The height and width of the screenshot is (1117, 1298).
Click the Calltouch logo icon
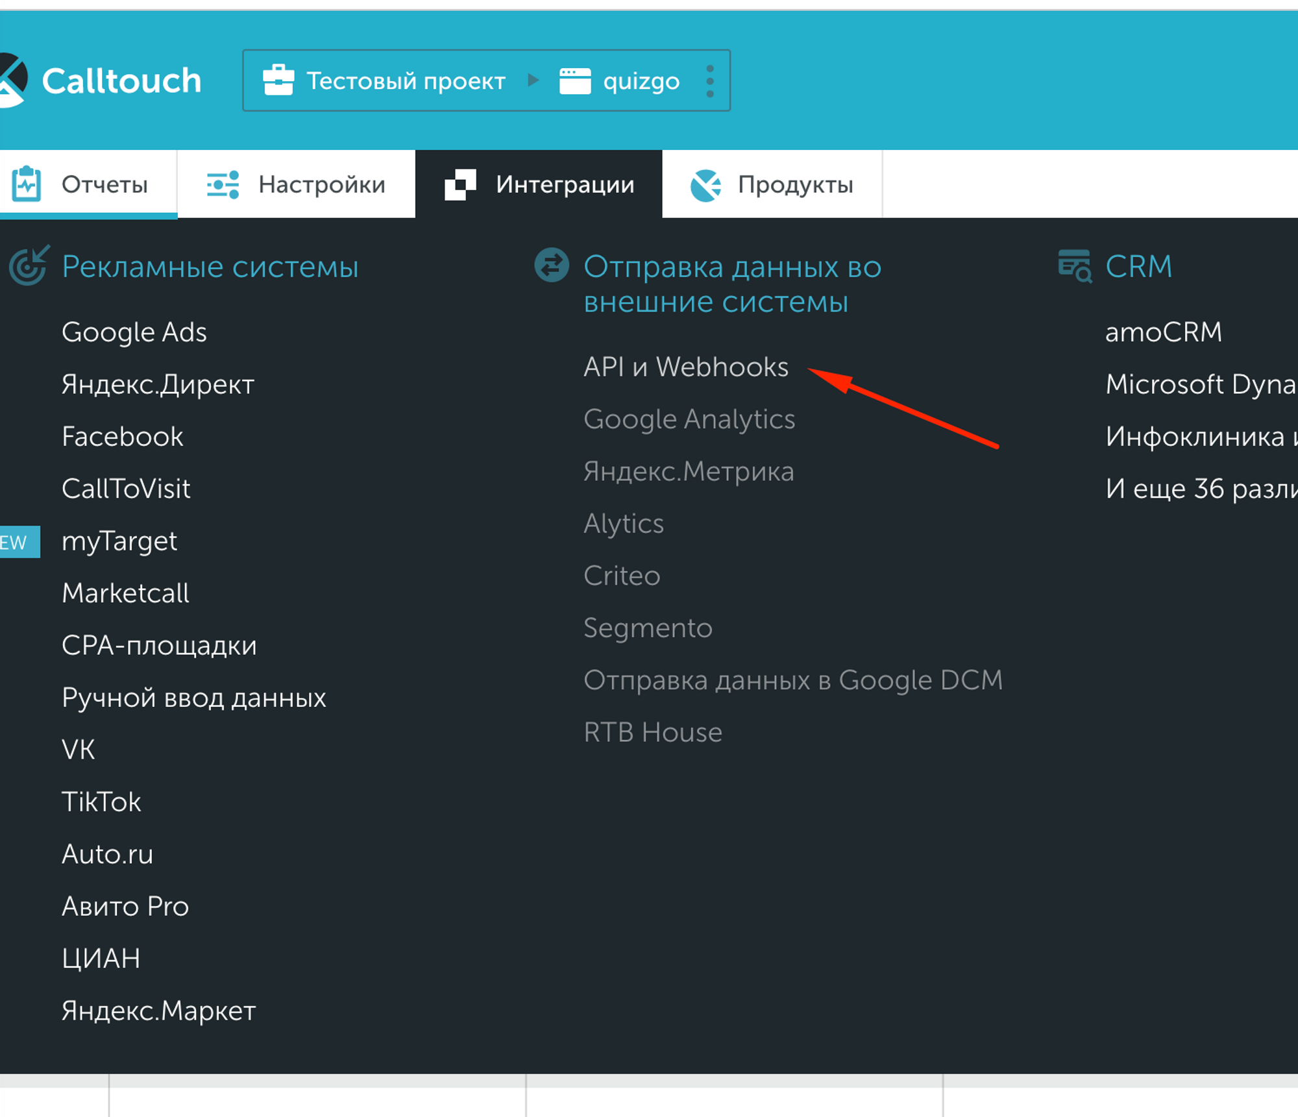[13, 80]
